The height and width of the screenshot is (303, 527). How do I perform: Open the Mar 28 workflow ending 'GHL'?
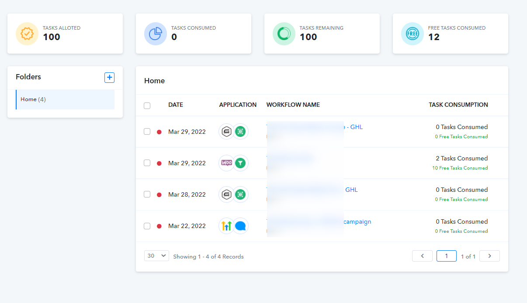pyautogui.click(x=312, y=190)
